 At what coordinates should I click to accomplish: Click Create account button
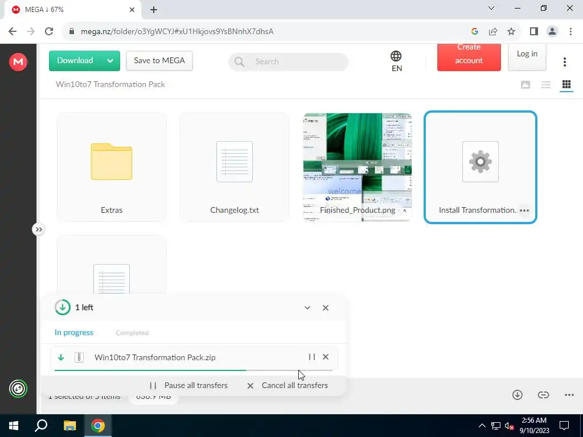point(469,57)
